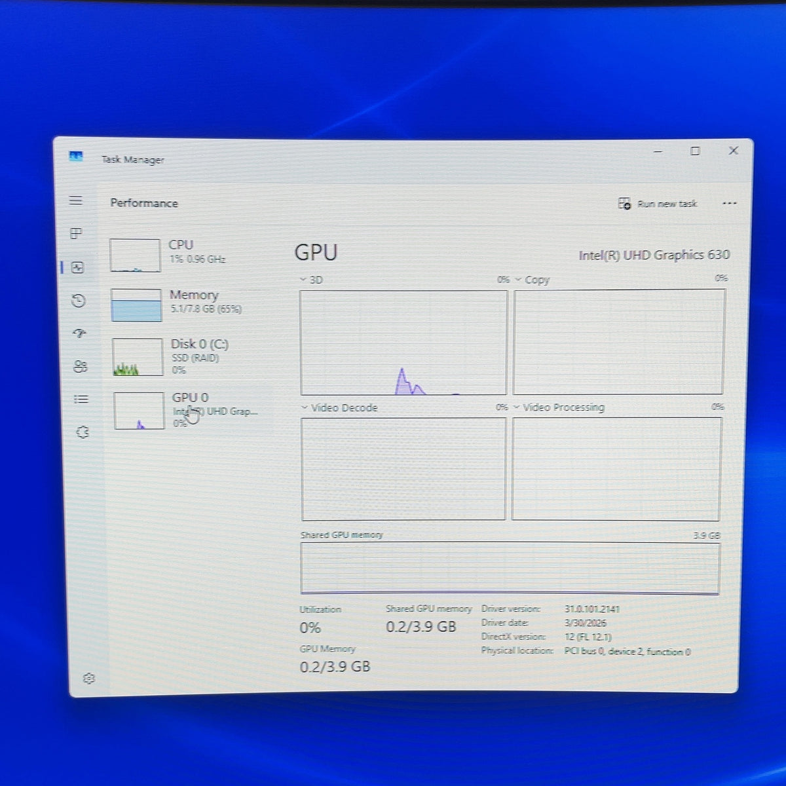Open the Startup apps page icon
This screenshot has height=786, width=786.
coord(80,333)
